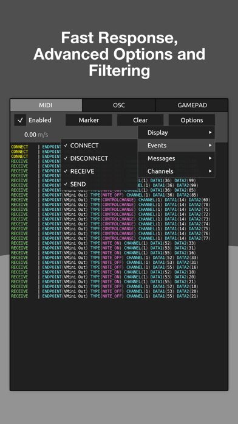238x424 pixels.
Task: Open the Options dropdown
Action: pos(192,120)
